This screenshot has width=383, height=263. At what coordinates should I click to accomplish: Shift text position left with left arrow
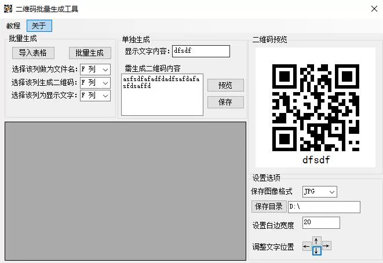(307, 246)
